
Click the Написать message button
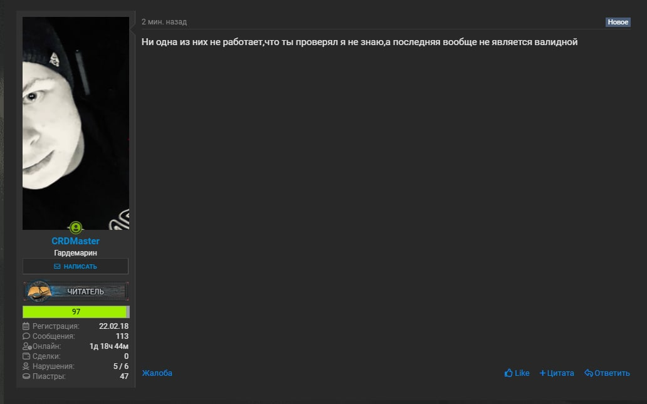[75, 266]
